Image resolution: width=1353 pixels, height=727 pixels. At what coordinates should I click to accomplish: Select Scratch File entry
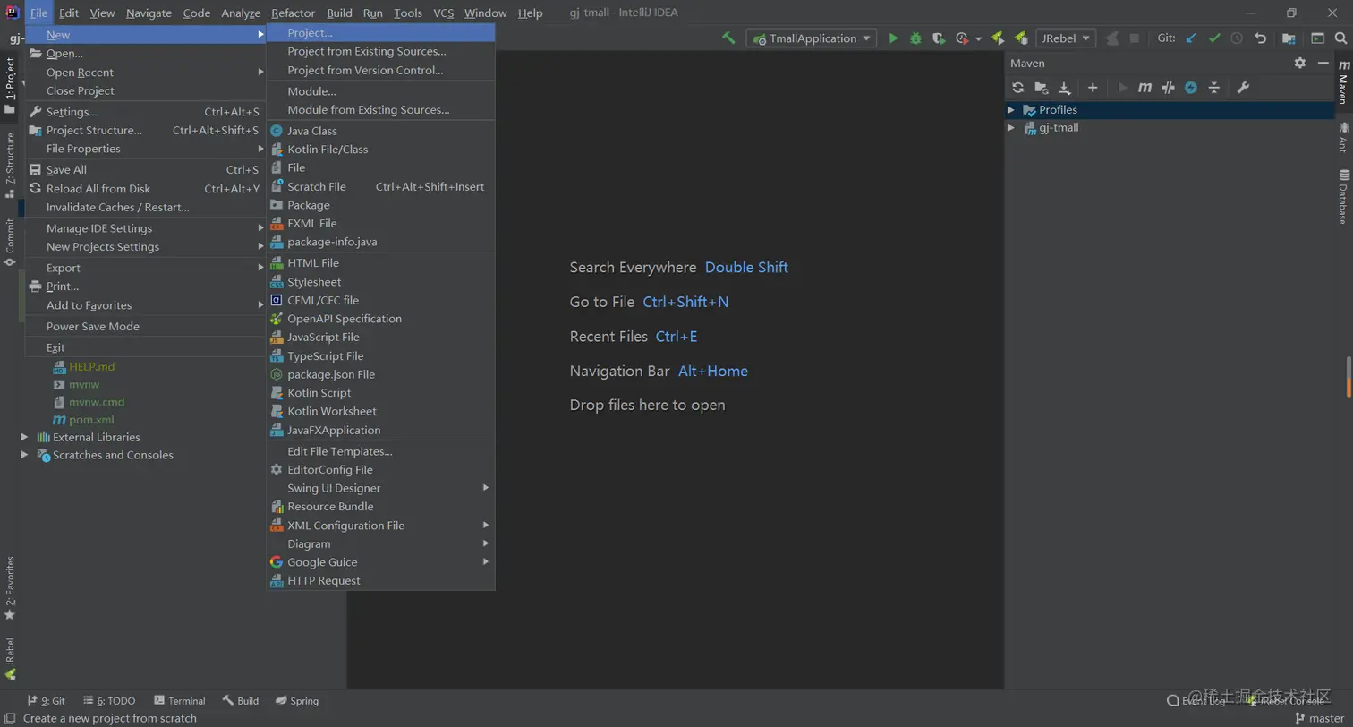pyautogui.click(x=381, y=186)
